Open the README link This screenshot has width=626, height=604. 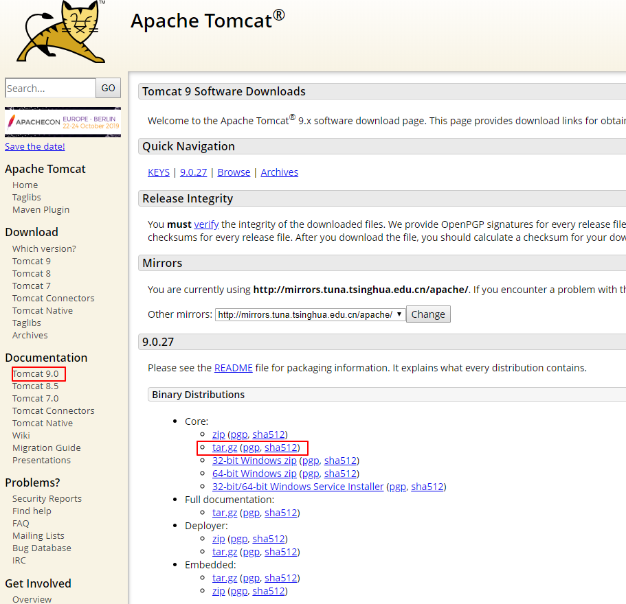pos(233,368)
